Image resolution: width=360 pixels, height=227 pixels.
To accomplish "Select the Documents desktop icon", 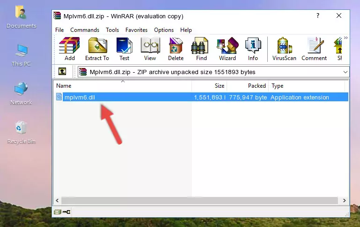I will point(22,17).
